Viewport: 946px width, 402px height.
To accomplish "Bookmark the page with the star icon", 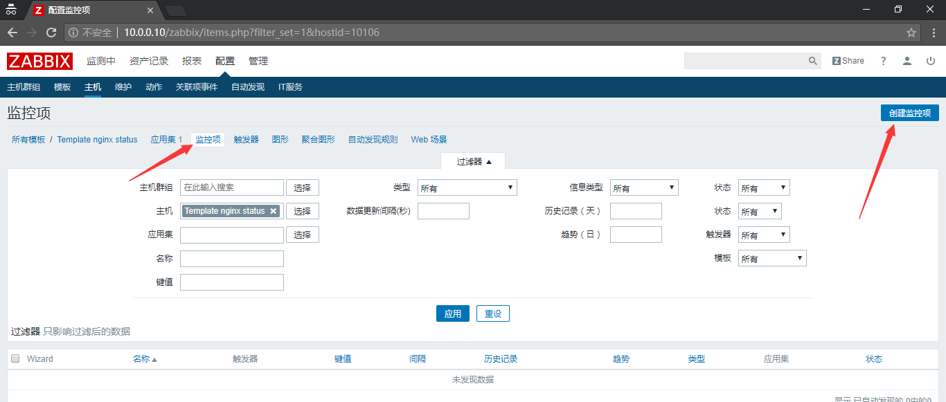I will click(x=911, y=33).
